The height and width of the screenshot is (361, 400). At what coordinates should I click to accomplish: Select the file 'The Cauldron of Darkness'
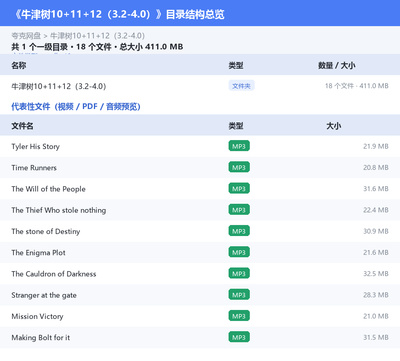54,274
